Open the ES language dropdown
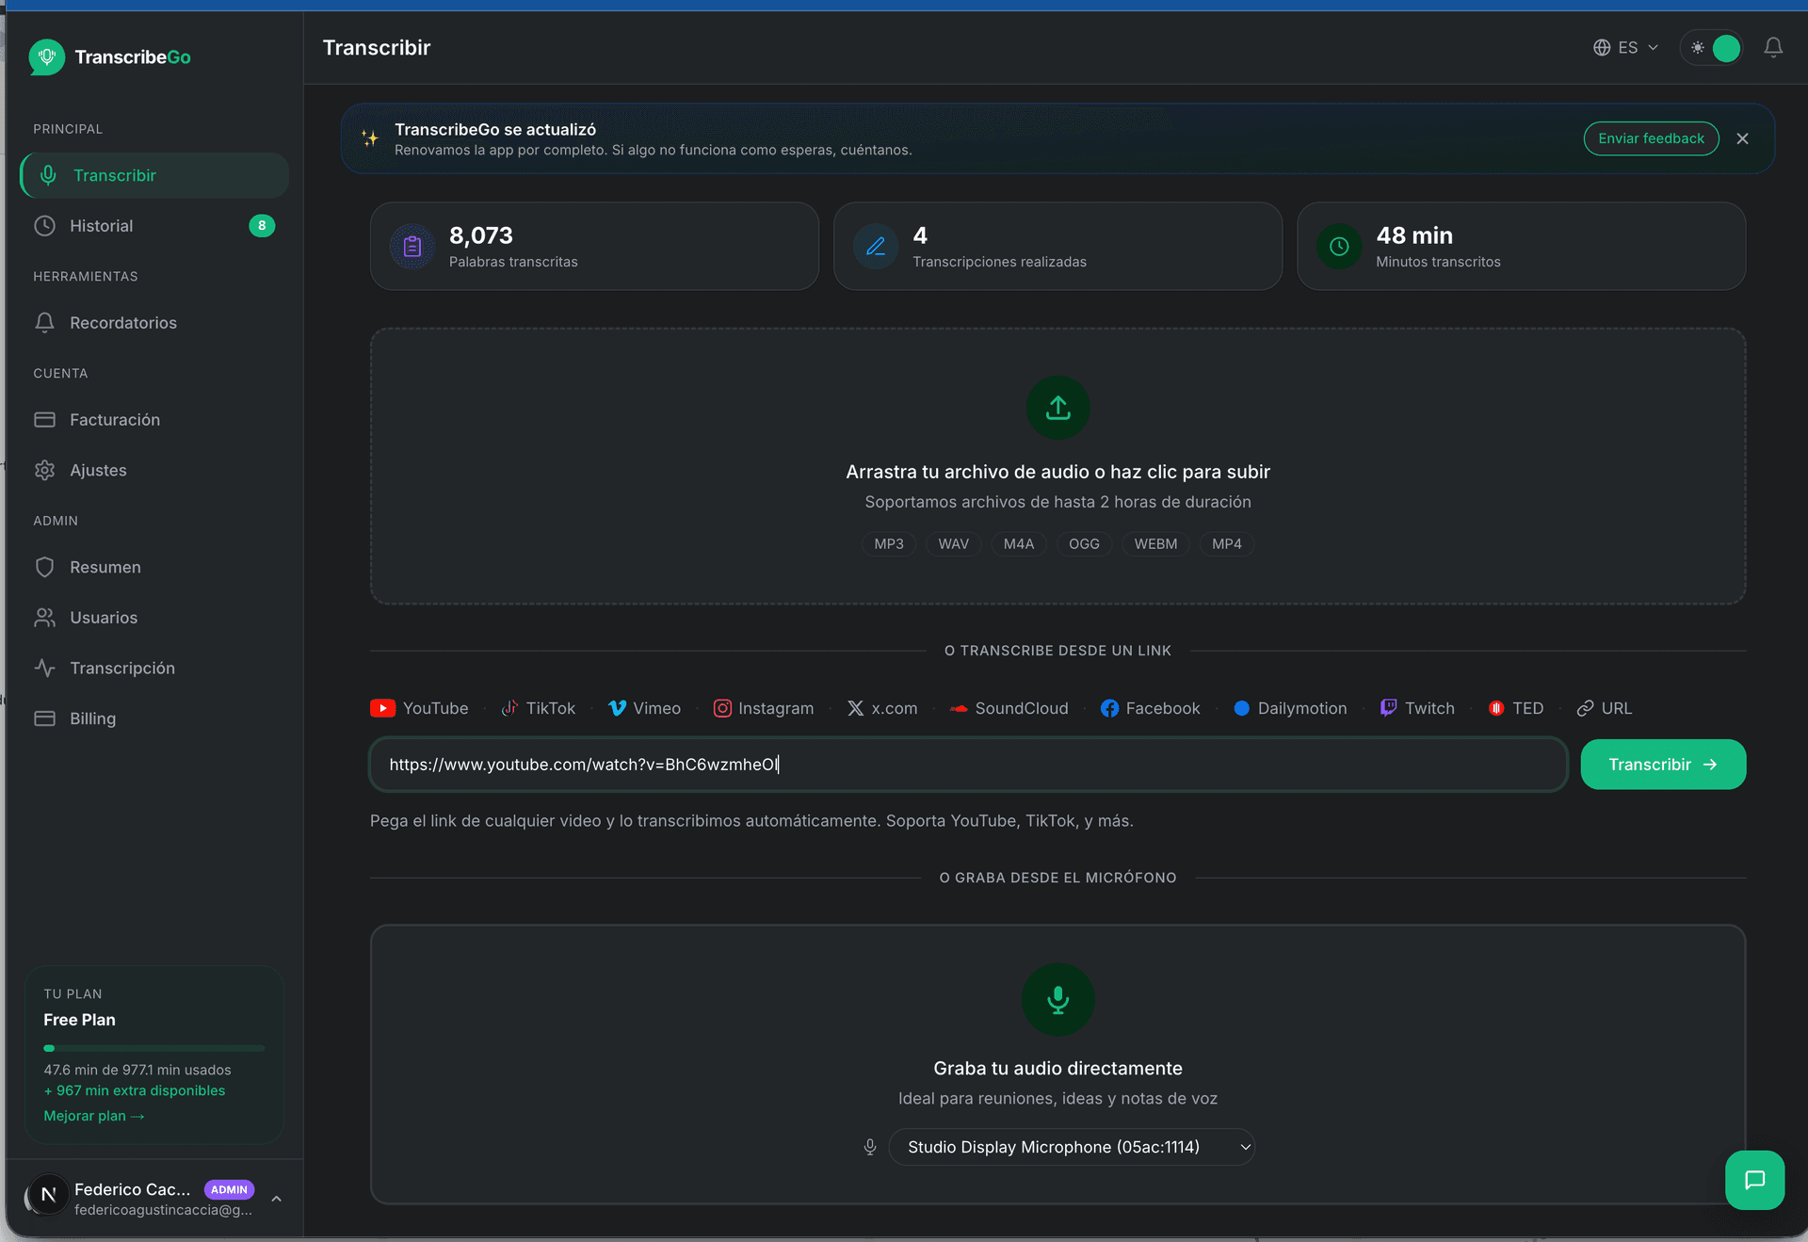 (1625, 47)
